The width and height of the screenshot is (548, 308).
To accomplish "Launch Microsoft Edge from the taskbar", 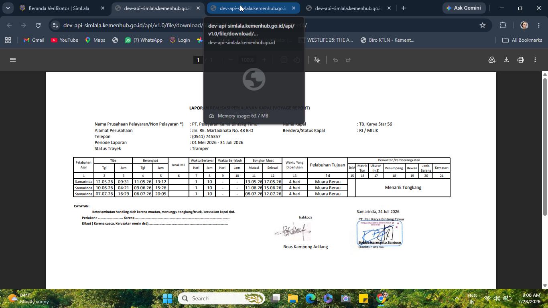I will coord(311,298).
